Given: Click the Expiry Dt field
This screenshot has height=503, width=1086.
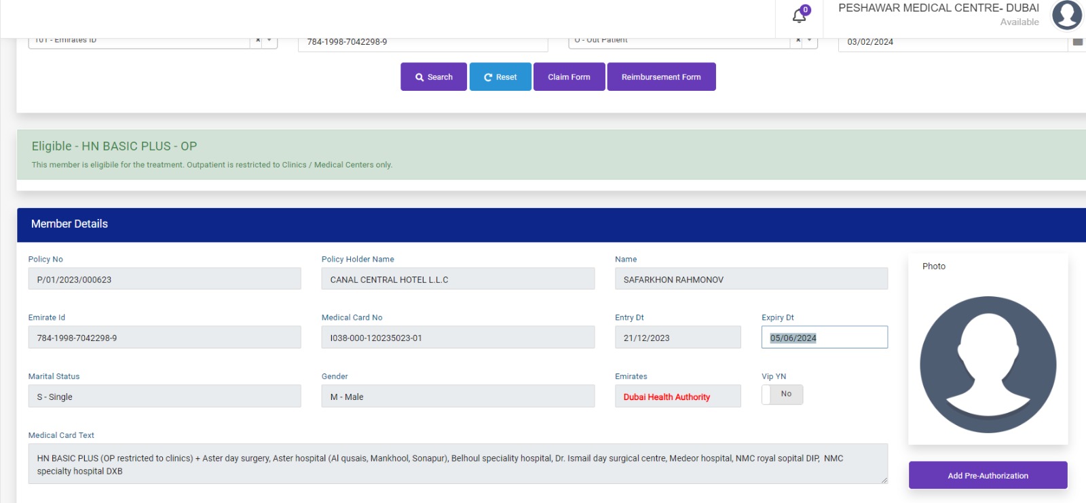Looking at the screenshot, I should [824, 338].
